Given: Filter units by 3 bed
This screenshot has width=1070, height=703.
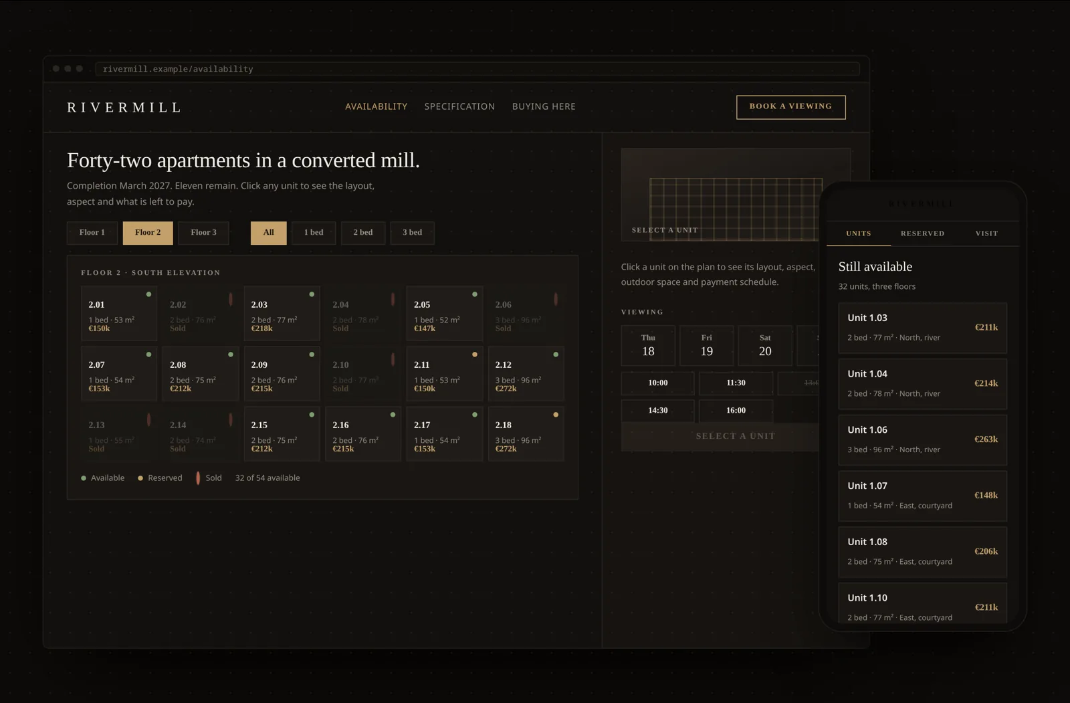Looking at the screenshot, I should [x=412, y=233].
